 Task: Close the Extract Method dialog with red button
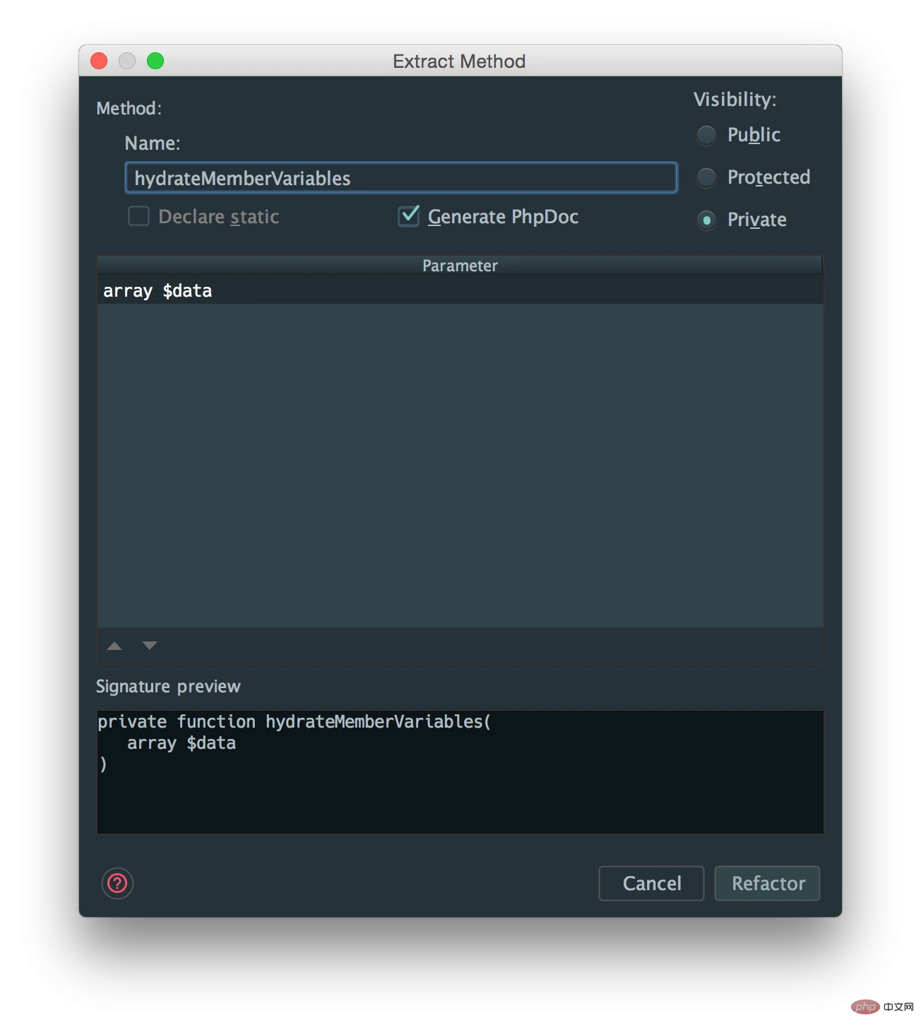coord(99,61)
